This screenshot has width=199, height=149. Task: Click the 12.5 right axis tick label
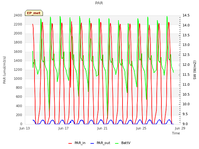click(186, 55)
